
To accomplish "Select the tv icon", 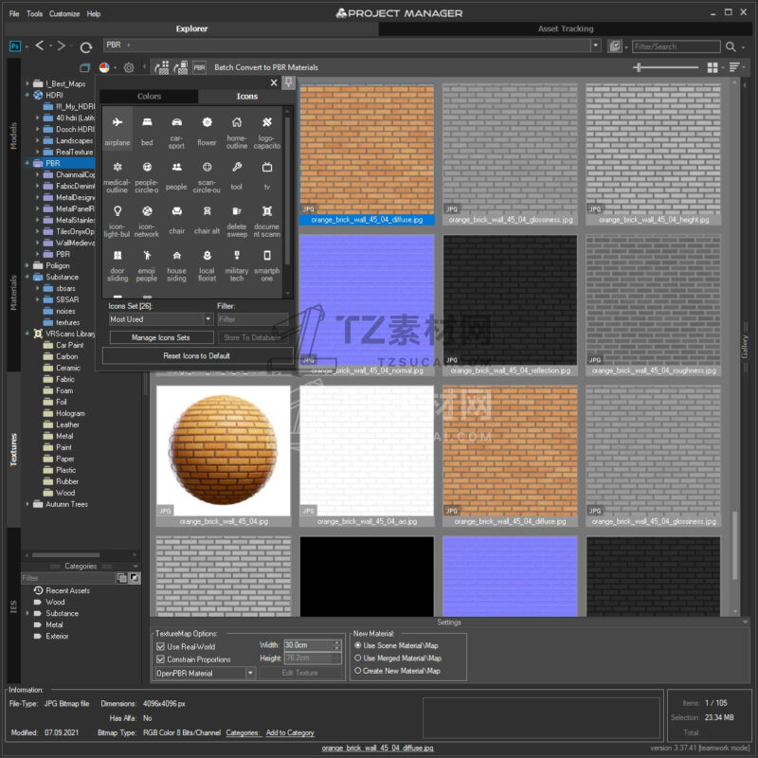I will pyautogui.click(x=267, y=168).
